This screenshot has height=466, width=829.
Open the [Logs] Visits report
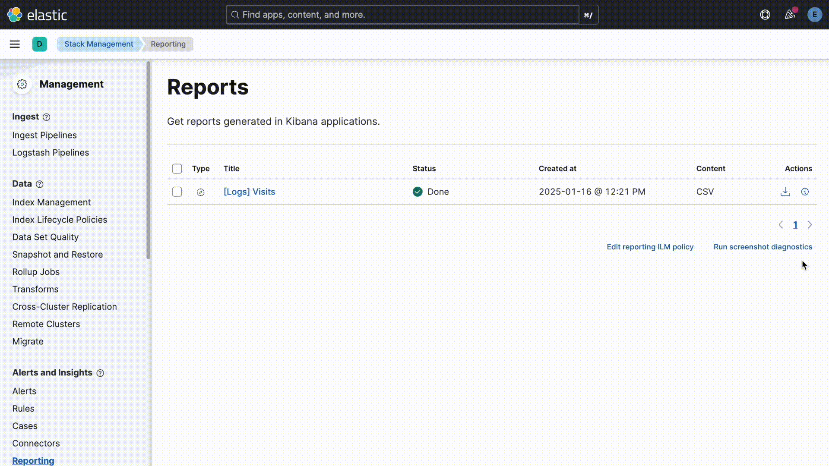[x=249, y=192]
